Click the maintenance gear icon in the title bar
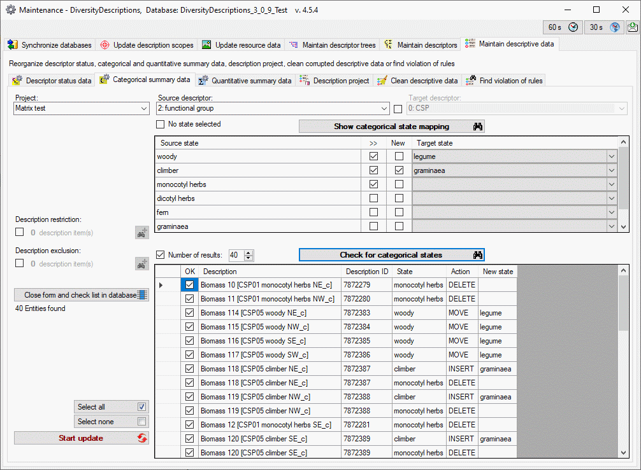 11,10
